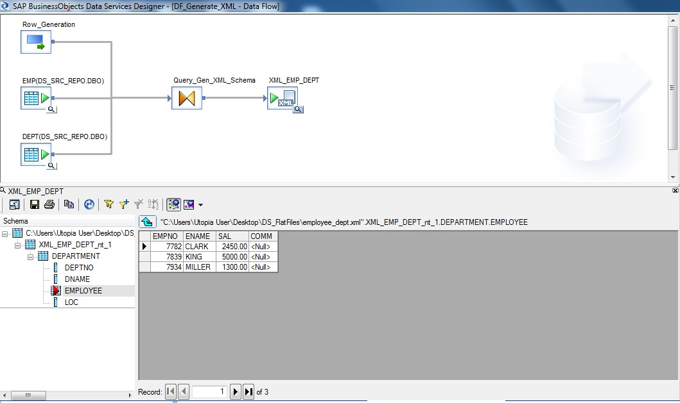Select cell with ENAME MILLER
Image resolution: width=680 pixels, height=403 pixels.
point(200,267)
